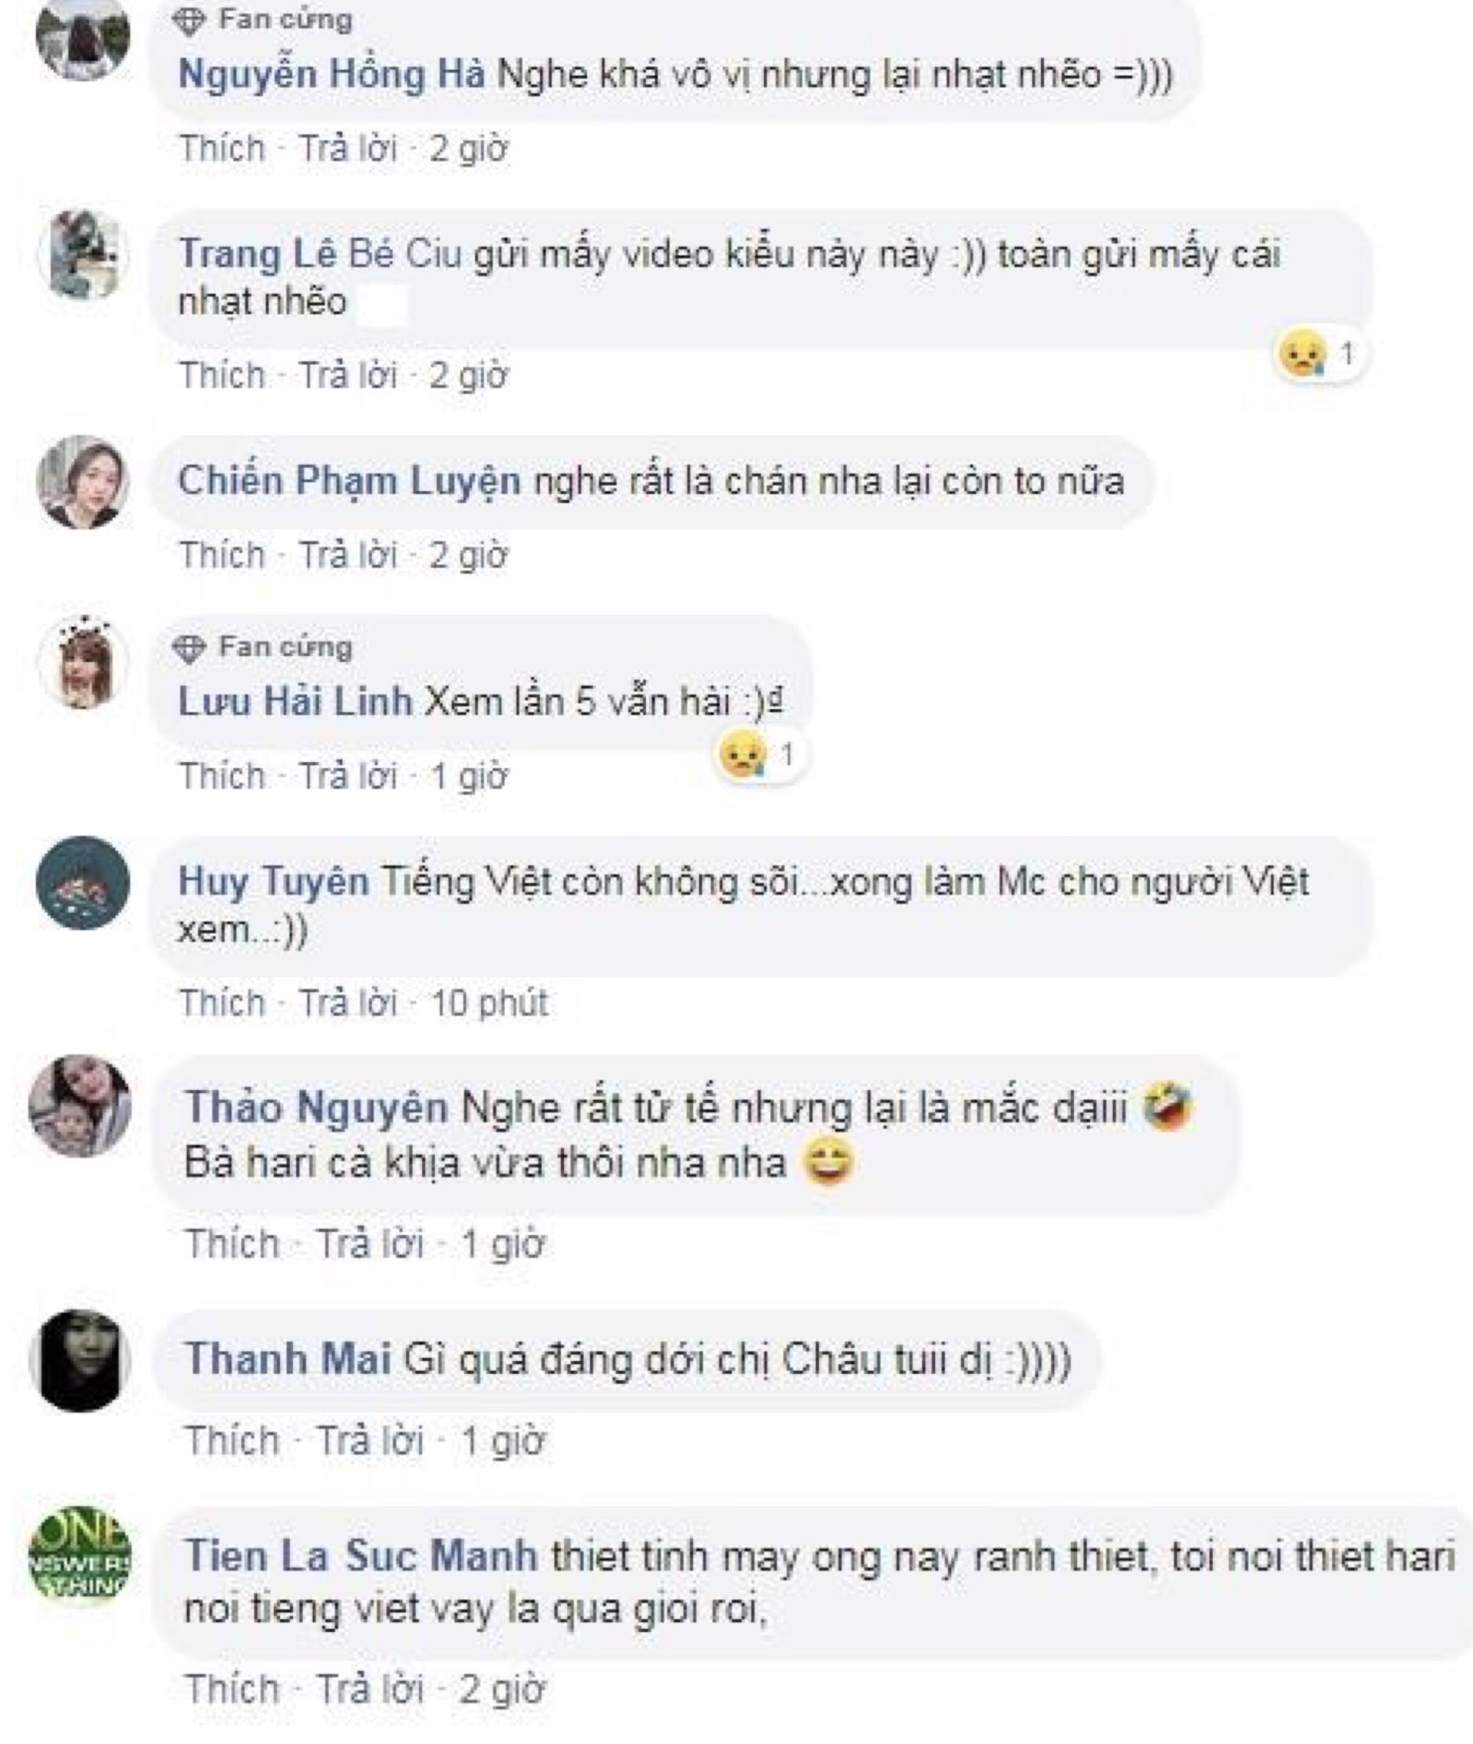
Task: Click Trả lời under Thanh Mai's comment
Action: (x=371, y=1441)
